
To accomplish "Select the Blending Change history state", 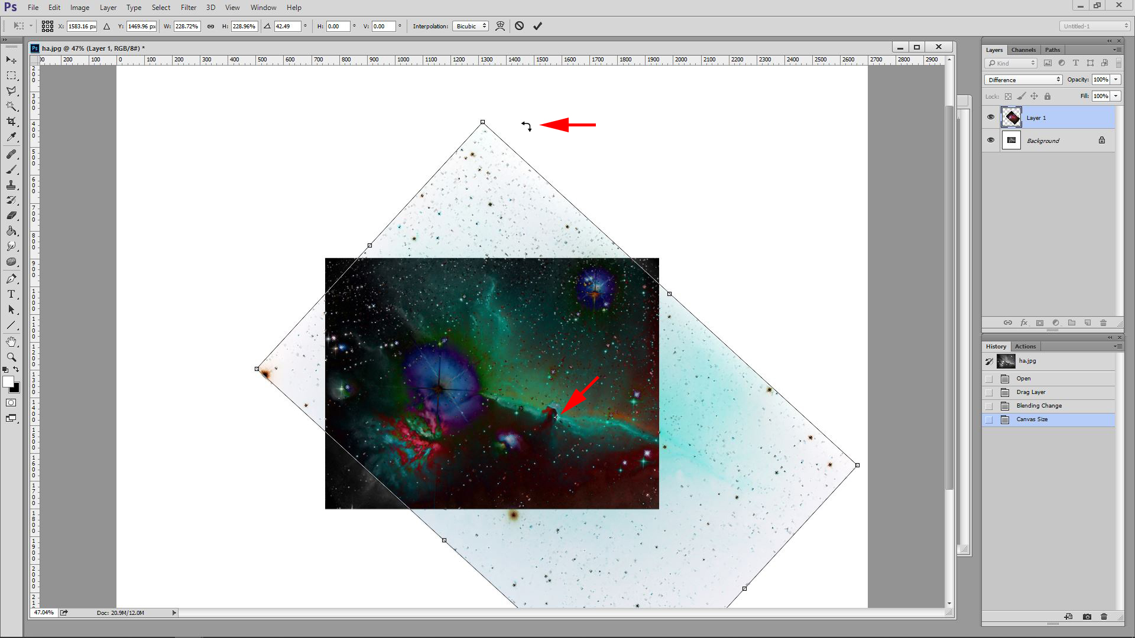I will (x=1049, y=406).
